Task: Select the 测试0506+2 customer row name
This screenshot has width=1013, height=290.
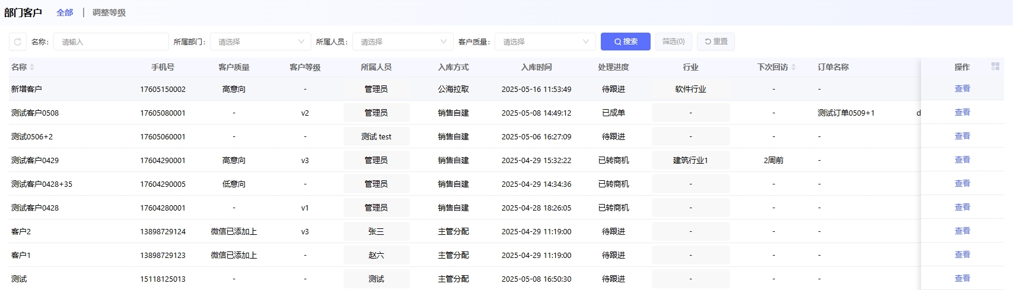Action: click(x=32, y=136)
